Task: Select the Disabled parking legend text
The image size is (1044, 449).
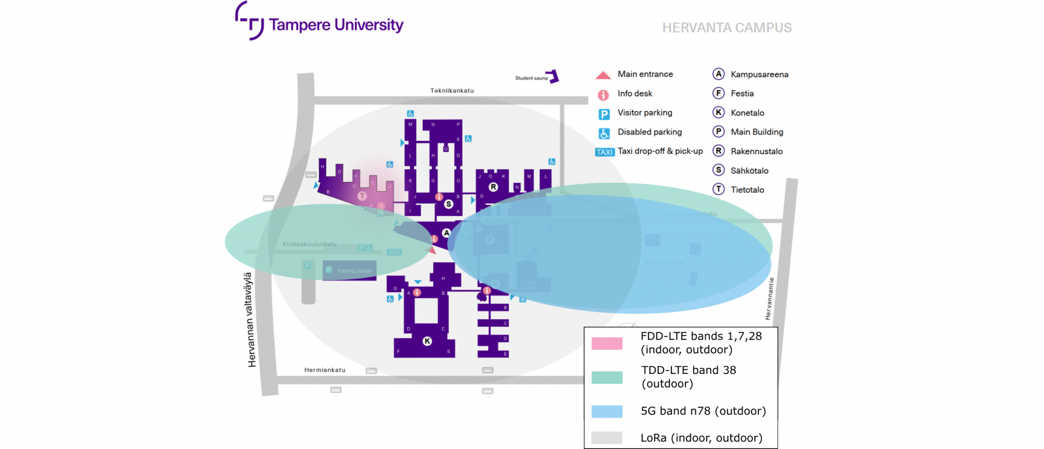Action: pos(650,132)
